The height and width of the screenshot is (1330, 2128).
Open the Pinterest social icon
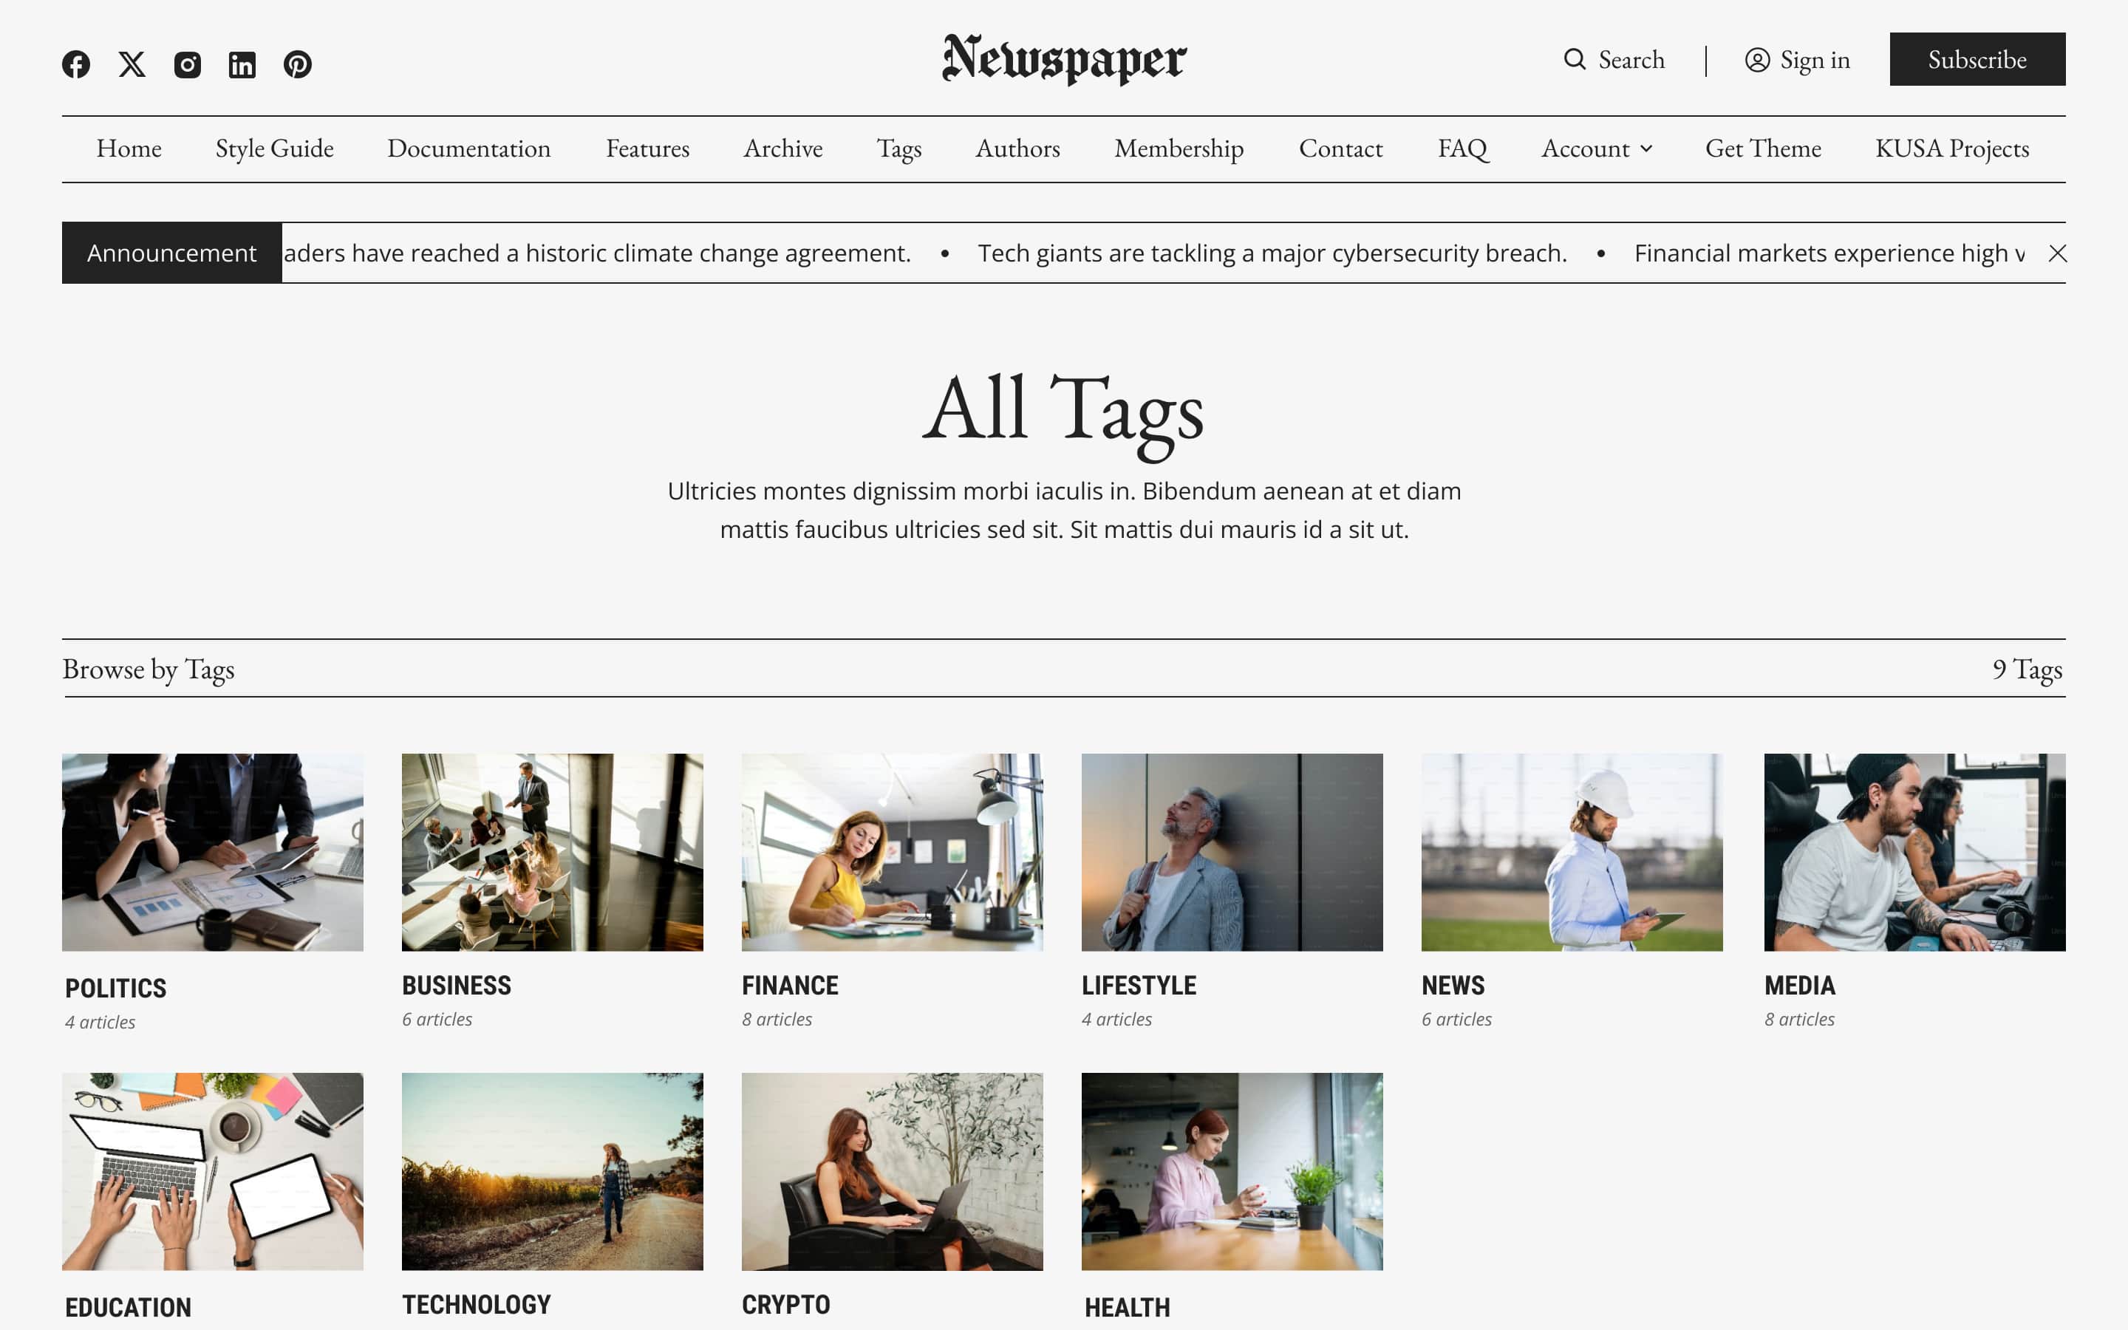(298, 64)
